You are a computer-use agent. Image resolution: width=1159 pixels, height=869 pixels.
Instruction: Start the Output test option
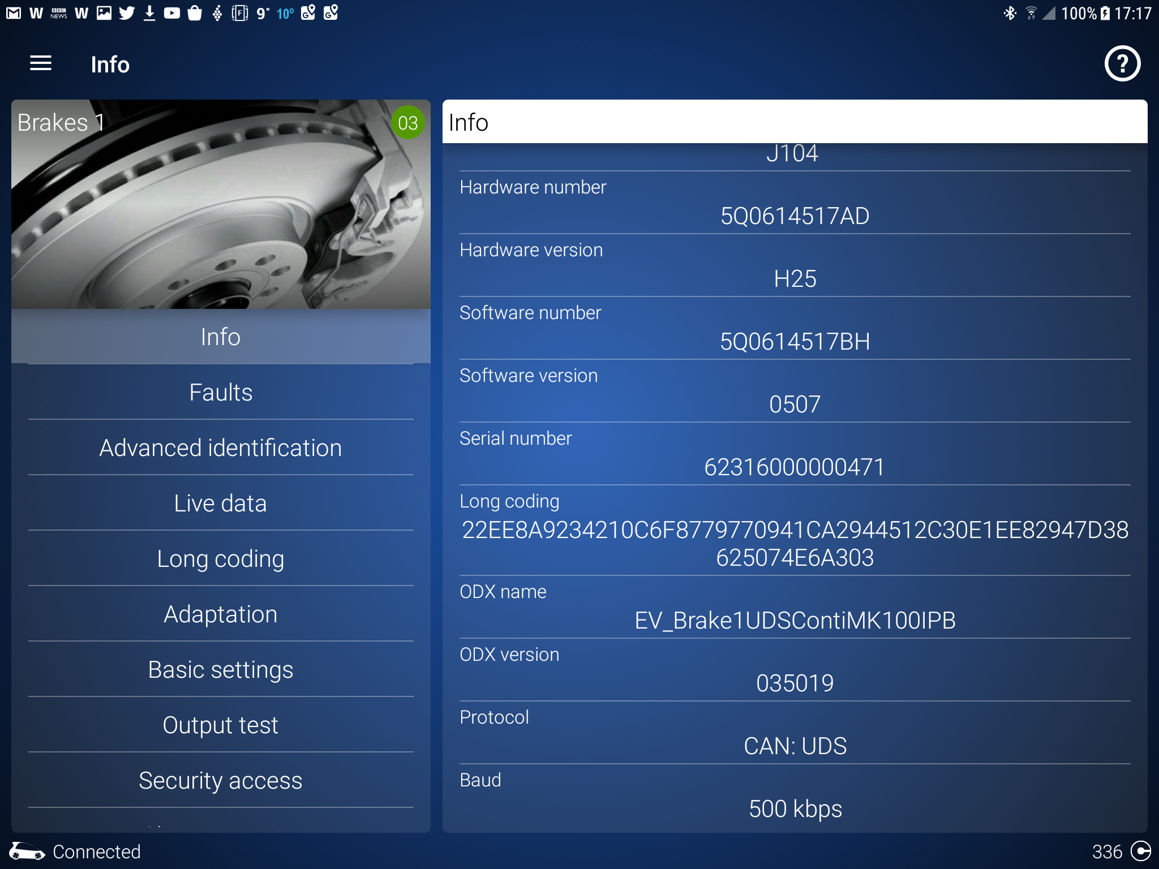pyautogui.click(x=221, y=725)
